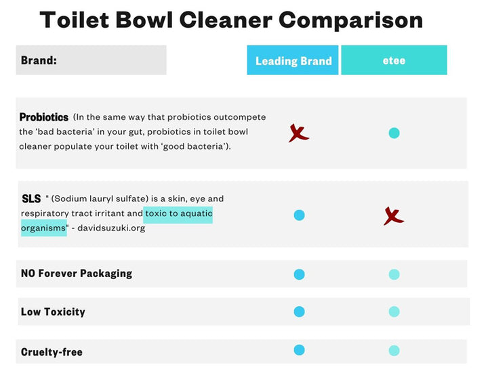Click etee dot for Low Toxicity

point(394,312)
